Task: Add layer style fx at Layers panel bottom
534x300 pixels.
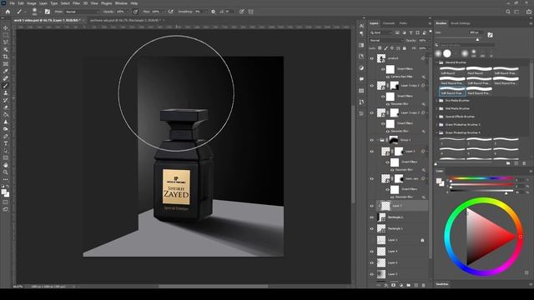Action: click(385, 285)
